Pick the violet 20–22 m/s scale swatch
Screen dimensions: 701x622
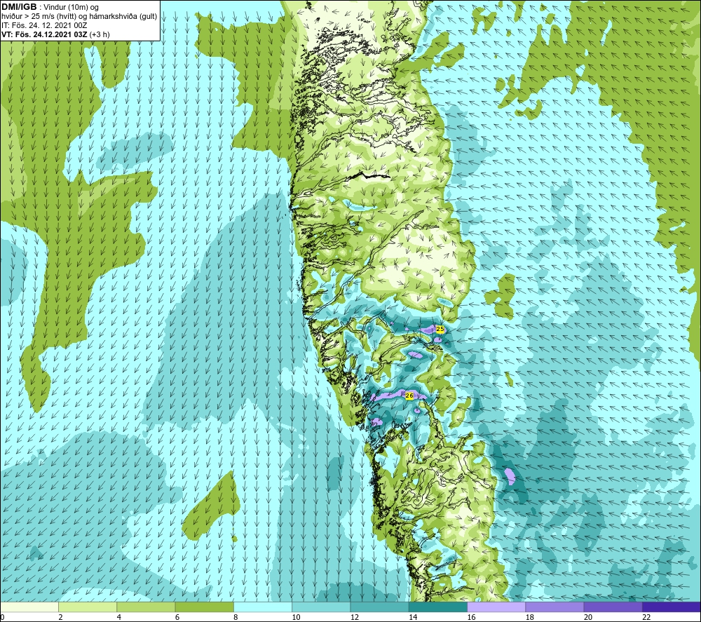click(613, 607)
